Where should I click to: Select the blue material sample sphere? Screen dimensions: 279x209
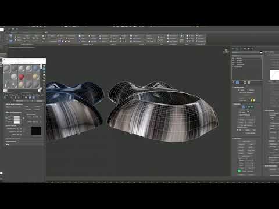coord(35,69)
